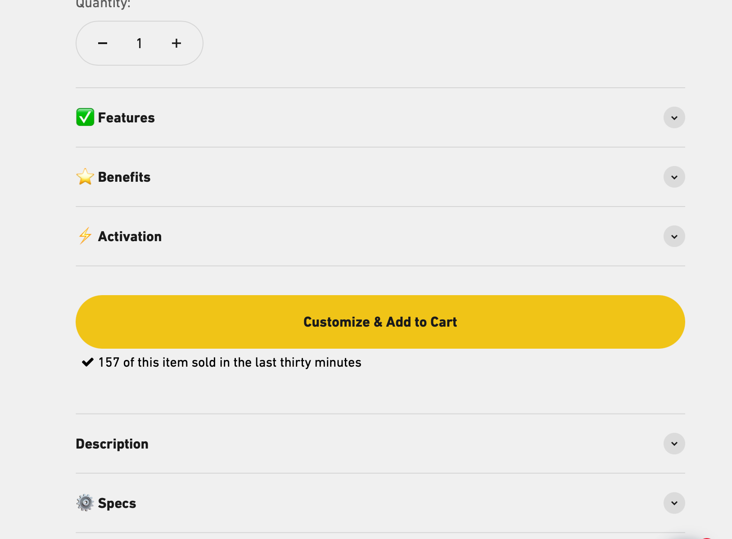Click the green checkmark icon beside Features
732x539 pixels.
pos(85,117)
